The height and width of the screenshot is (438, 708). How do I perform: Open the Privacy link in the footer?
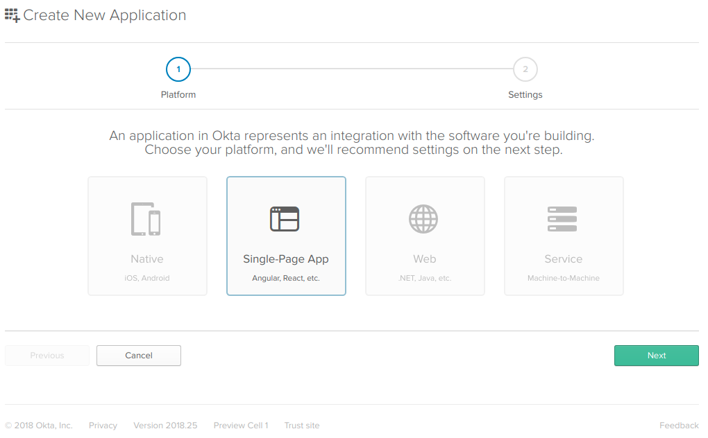pyautogui.click(x=103, y=426)
